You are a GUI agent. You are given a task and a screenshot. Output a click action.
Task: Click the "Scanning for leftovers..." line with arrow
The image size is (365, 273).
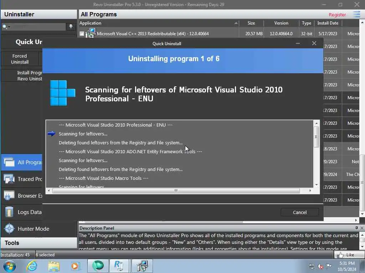click(83, 134)
